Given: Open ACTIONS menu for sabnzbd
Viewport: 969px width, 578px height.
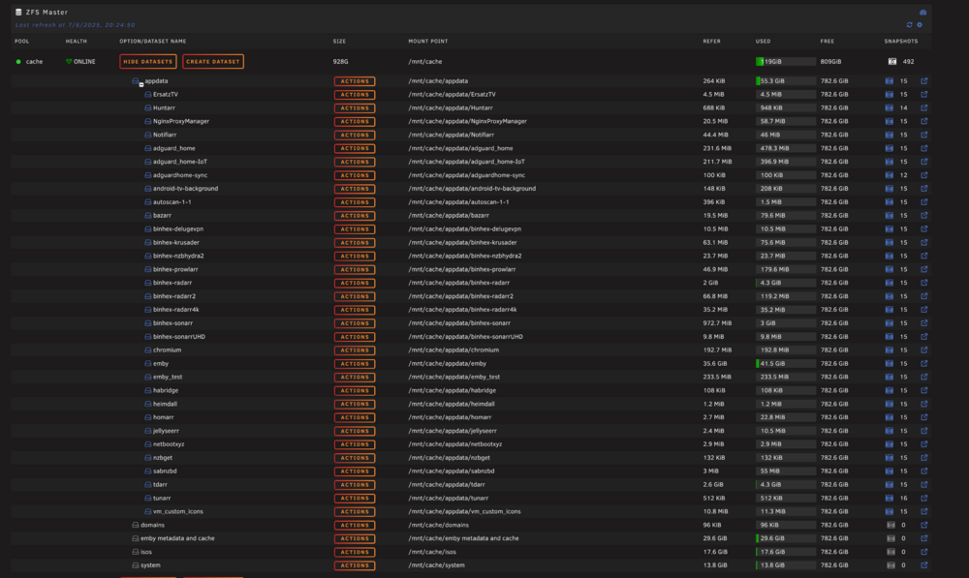Looking at the screenshot, I should point(355,472).
